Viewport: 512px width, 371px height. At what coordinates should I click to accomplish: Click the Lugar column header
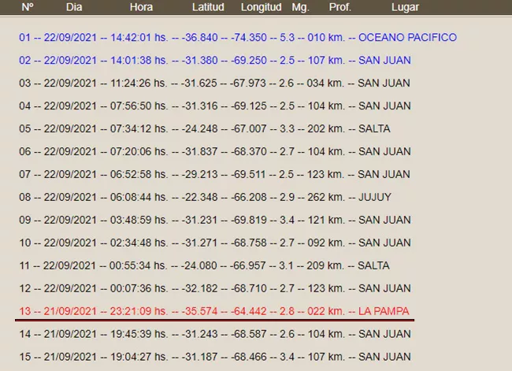[x=405, y=7]
